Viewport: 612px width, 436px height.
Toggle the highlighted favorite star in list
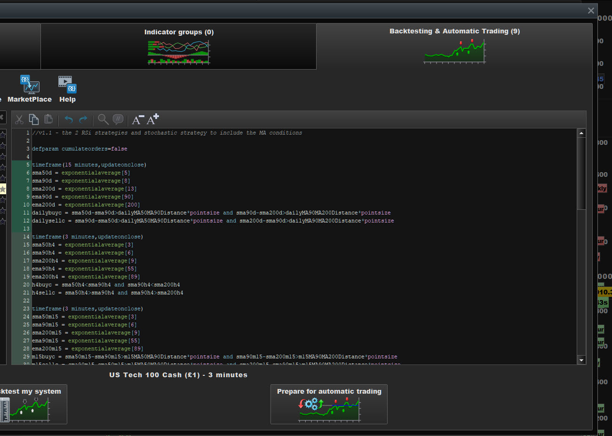[x=3, y=189]
